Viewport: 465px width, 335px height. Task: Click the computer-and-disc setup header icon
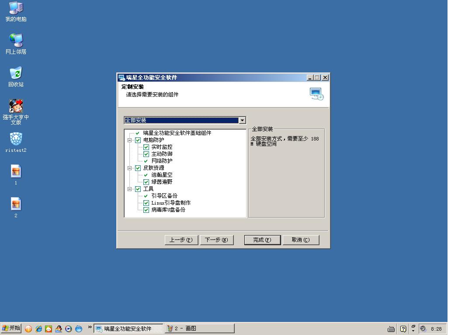tap(316, 94)
